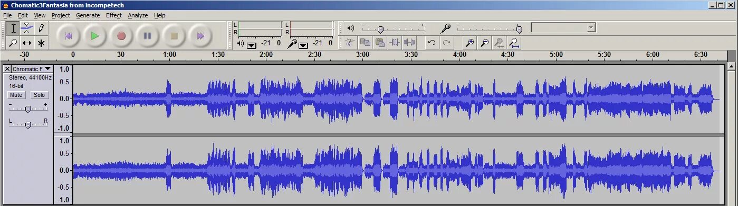Open the View menu
Screen dimensions: 738x206
[40, 15]
